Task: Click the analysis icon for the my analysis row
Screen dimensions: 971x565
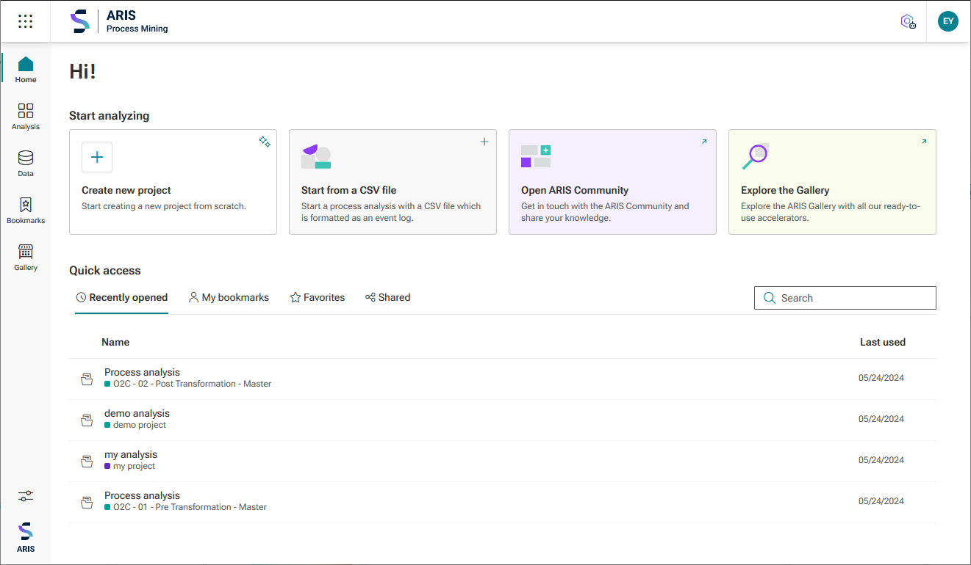Action: tap(87, 461)
